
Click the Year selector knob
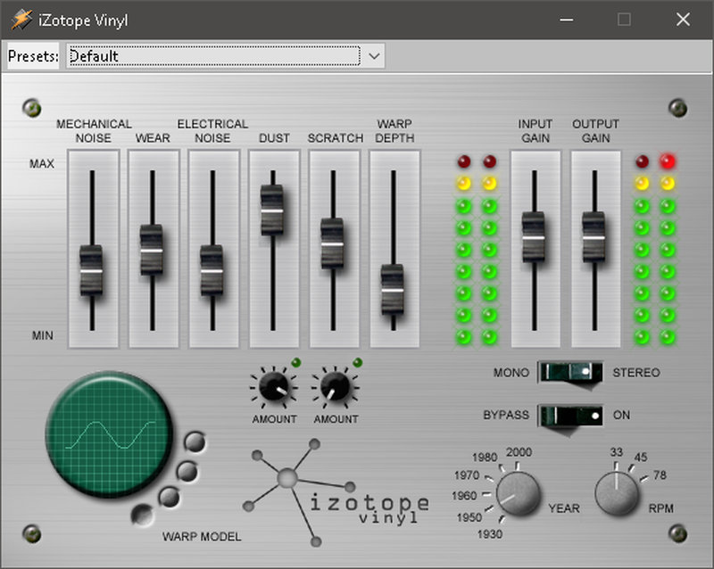point(518,494)
